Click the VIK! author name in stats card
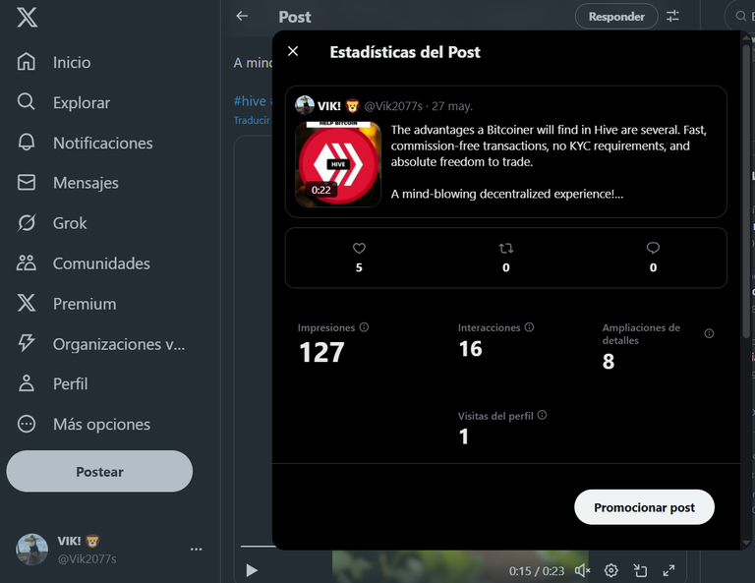 329,106
